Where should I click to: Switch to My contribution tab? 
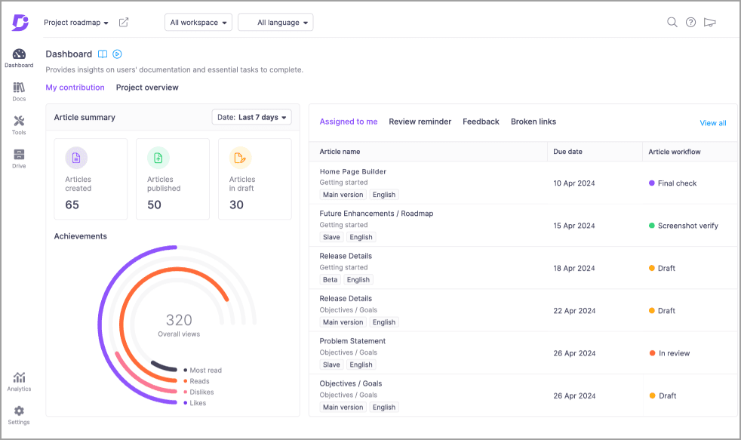click(x=75, y=88)
